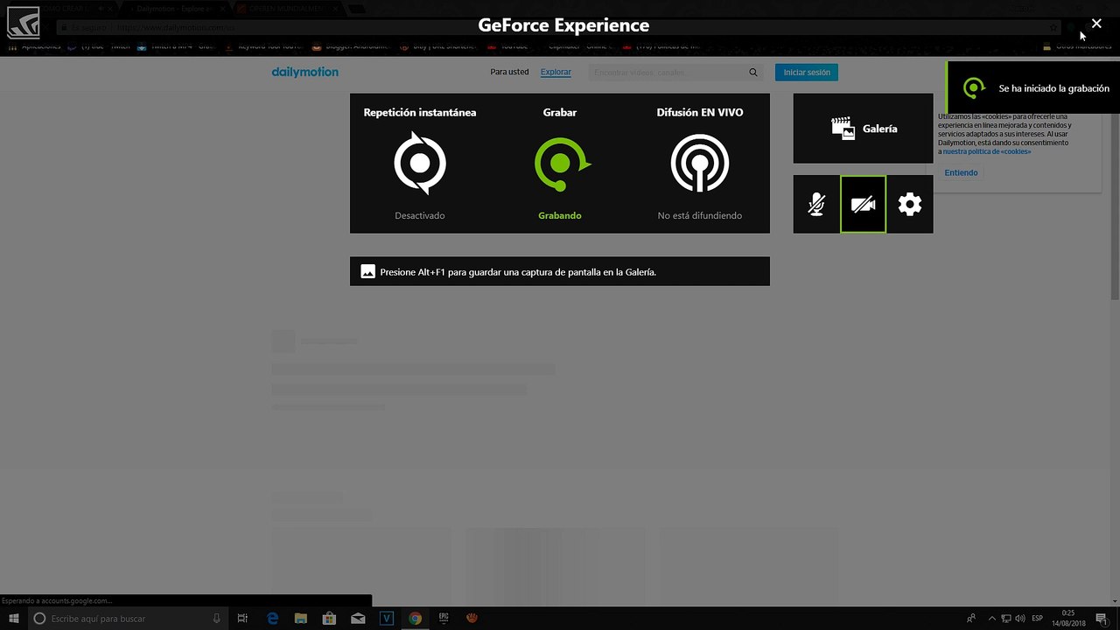
Task: Open Epic Games Launcher from the taskbar
Action: pyautogui.click(x=444, y=619)
